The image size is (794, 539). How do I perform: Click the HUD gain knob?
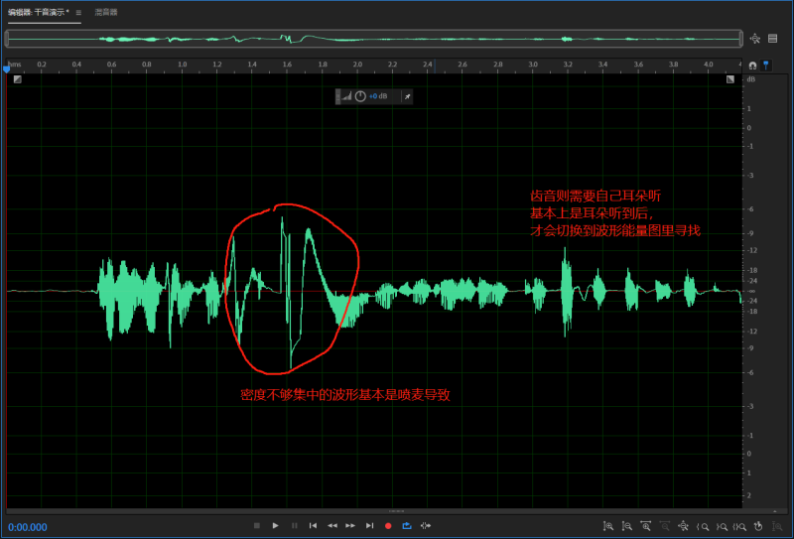pyautogui.click(x=360, y=96)
